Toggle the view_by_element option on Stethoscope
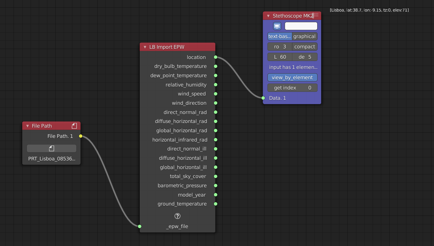434x246 pixels. click(x=292, y=77)
